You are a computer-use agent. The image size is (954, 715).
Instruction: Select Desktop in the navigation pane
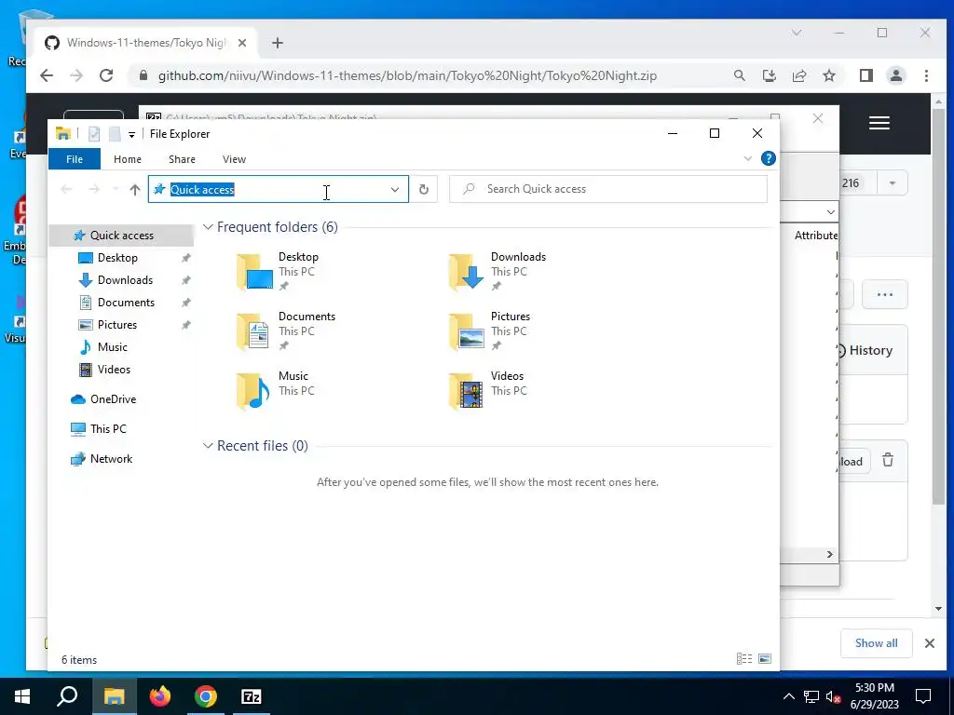tap(117, 258)
